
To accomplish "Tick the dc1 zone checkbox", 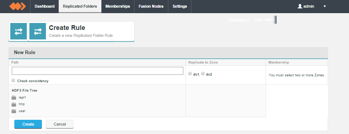I will (x=190, y=74).
